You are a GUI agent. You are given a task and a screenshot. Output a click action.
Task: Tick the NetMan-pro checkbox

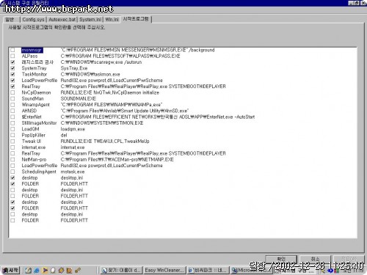point(12,160)
